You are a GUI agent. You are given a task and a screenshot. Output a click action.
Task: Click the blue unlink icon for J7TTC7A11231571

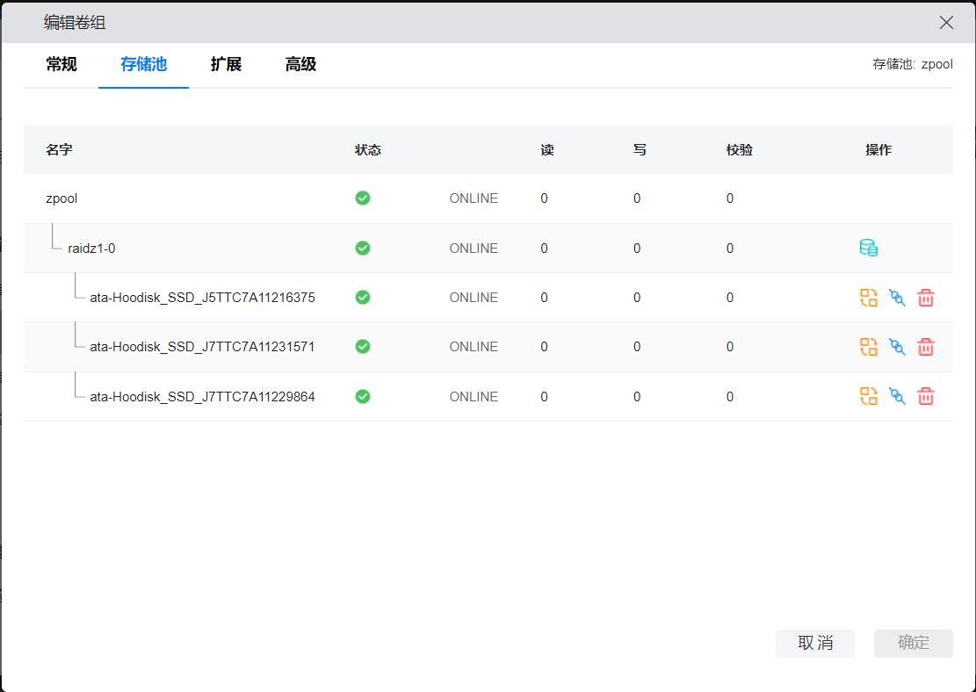point(897,347)
